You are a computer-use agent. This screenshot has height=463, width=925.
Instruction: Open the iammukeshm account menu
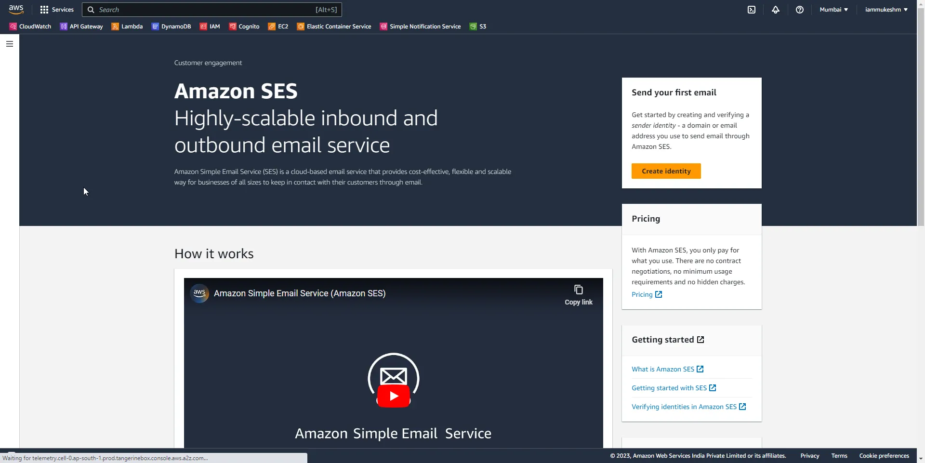pos(885,9)
